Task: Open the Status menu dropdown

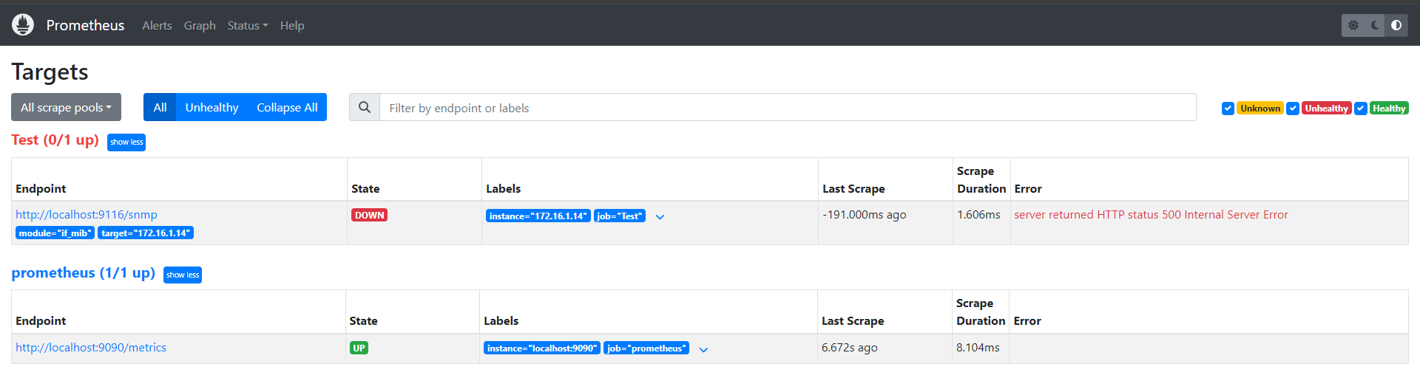Action: coord(248,26)
